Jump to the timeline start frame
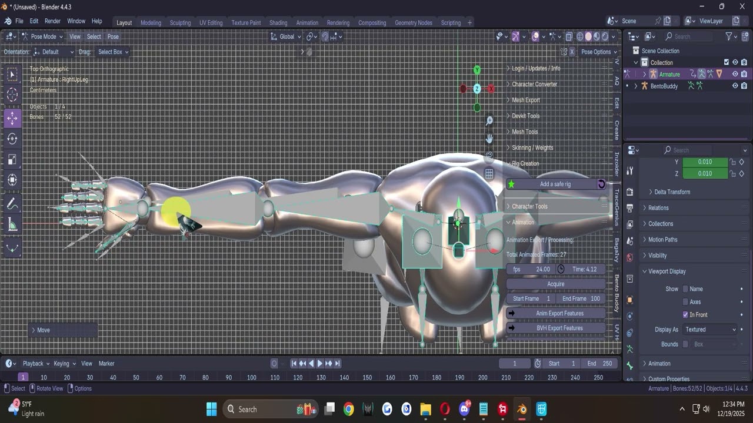753x423 pixels. click(294, 364)
